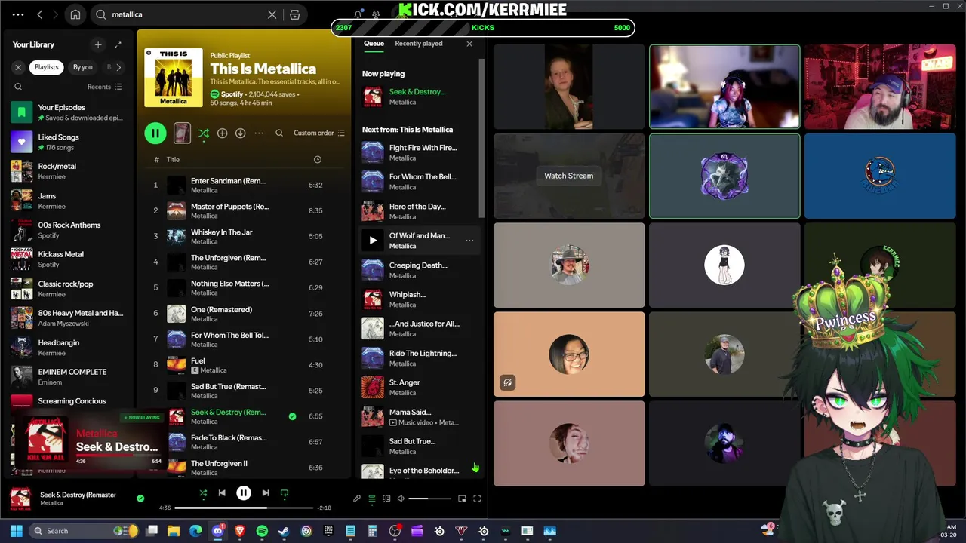The width and height of the screenshot is (966, 543).
Task: Open the lyrics microphone icon
Action: tap(357, 499)
